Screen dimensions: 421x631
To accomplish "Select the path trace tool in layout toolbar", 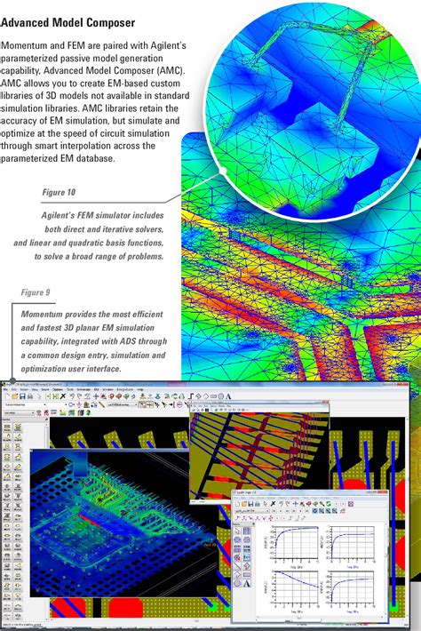I will pyautogui.click(x=191, y=396).
